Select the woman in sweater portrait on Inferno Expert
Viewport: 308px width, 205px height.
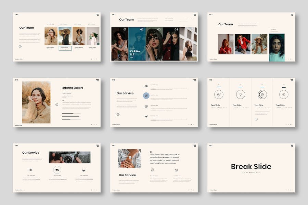pyautogui.click(x=36, y=102)
